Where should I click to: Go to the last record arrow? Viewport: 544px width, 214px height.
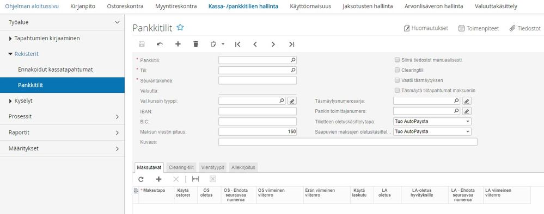point(291,45)
